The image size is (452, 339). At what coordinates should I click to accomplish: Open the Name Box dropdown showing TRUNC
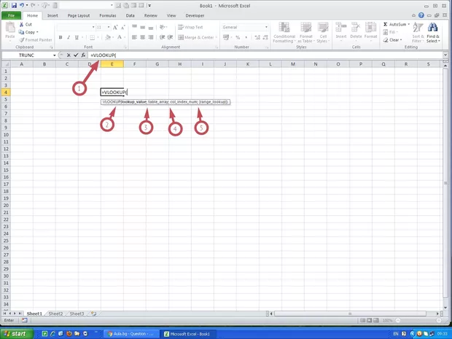pyautogui.click(x=54, y=55)
